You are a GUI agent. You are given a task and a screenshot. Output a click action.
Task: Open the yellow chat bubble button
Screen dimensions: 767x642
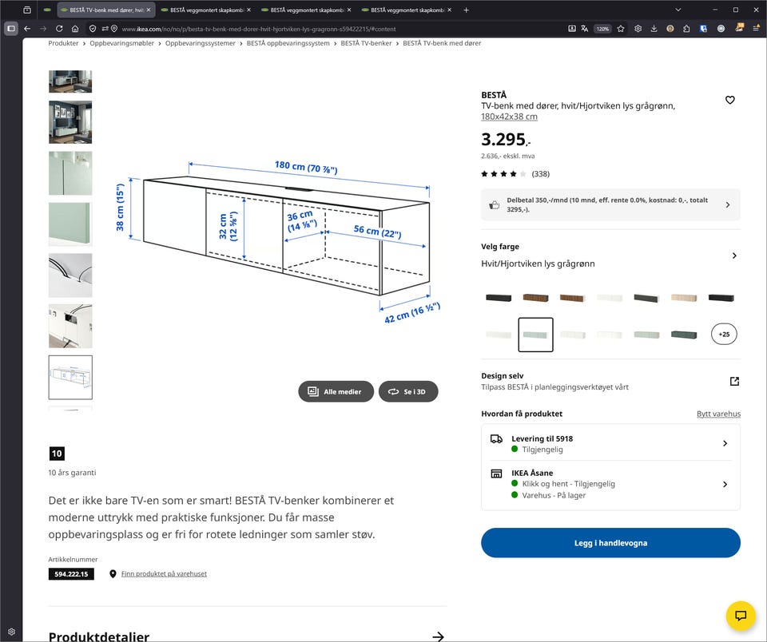[x=741, y=615]
